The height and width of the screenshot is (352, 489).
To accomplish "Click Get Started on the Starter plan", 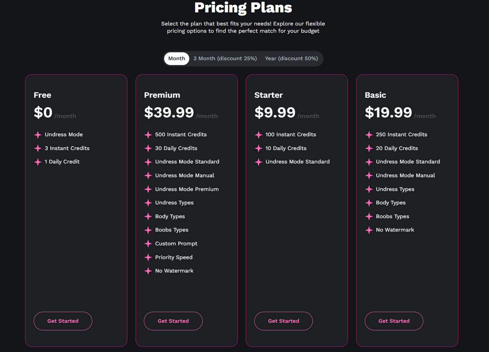I will click(284, 321).
